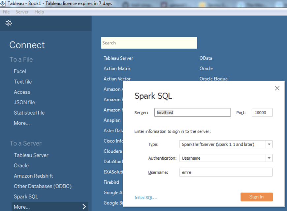Choose Firebird connector
Image resolution: width=287 pixels, height=211 pixels.
click(x=111, y=182)
